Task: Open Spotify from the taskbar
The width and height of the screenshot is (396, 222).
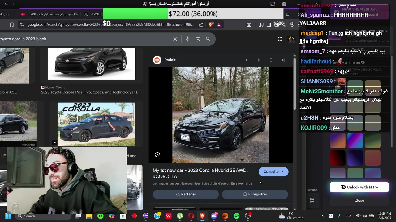Action: click(x=237, y=216)
